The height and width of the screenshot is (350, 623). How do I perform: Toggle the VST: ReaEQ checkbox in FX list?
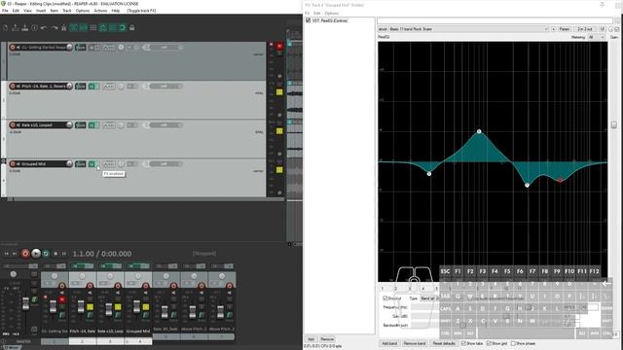tap(309, 20)
